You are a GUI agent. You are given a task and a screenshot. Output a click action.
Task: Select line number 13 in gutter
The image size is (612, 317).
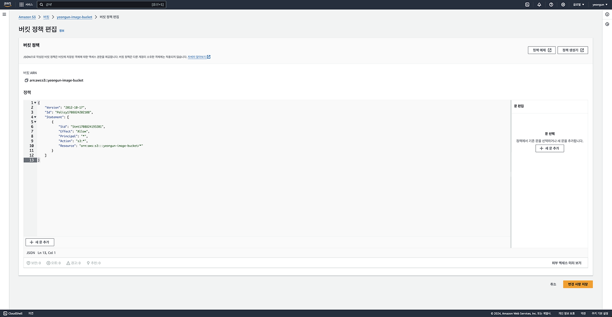pyautogui.click(x=32, y=160)
